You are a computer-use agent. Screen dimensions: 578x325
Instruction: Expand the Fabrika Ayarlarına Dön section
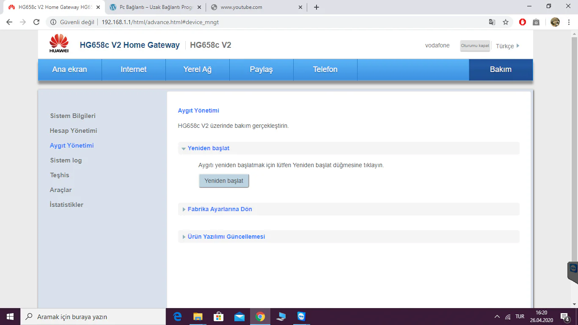(x=220, y=209)
